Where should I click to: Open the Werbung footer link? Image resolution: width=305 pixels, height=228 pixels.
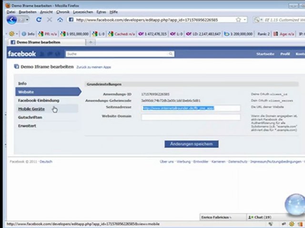(183, 161)
